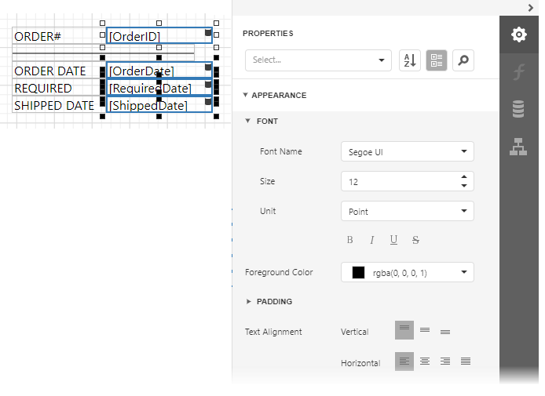The width and height of the screenshot is (545, 396).
Task: Click the property search magnifier icon
Action: click(x=463, y=60)
